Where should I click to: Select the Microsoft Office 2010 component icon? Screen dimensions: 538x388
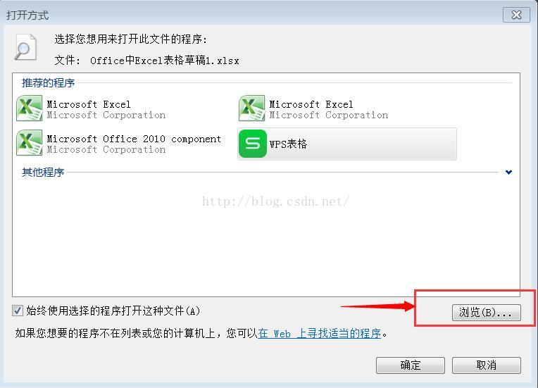(30, 143)
